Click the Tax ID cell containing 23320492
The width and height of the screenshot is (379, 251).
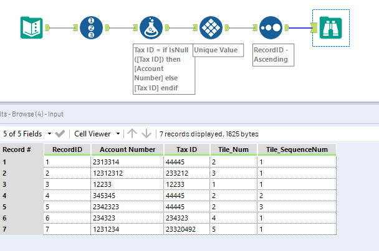click(x=186, y=229)
